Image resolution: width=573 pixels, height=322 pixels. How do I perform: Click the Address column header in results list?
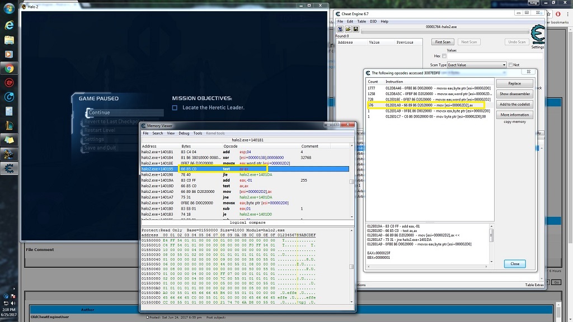(x=345, y=42)
